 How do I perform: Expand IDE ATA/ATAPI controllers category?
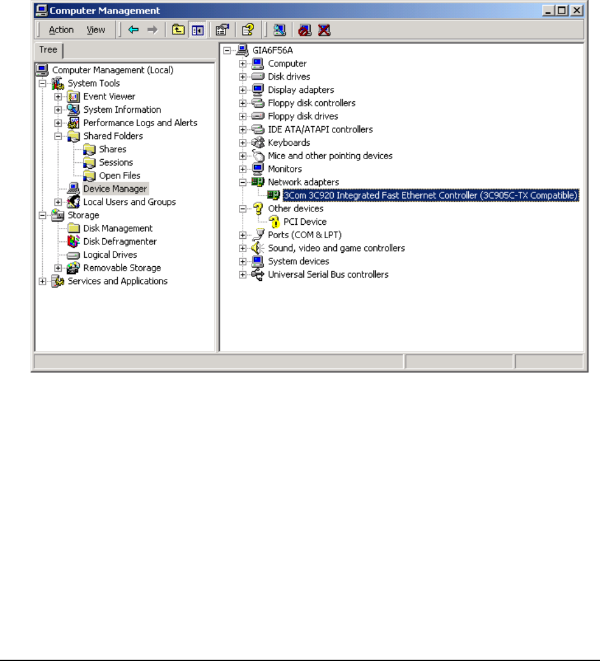pyautogui.click(x=243, y=129)
